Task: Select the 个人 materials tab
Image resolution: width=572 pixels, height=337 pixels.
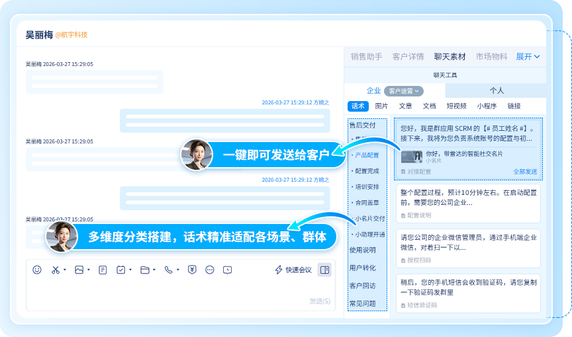Action: click(x=497, y=91)
